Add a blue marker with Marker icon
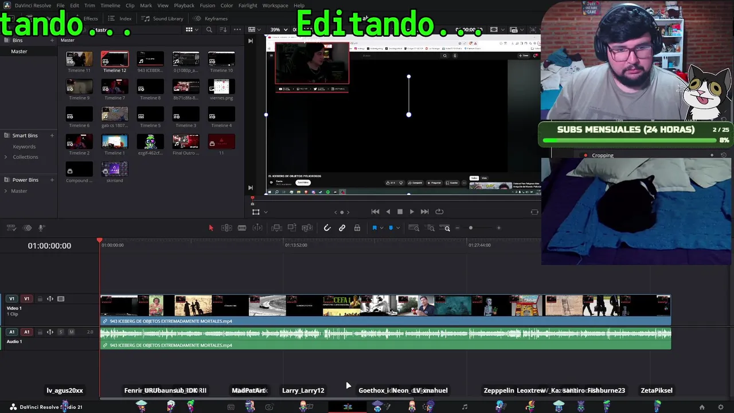734x413 pixels. pyautogui.click(x=391, y=228)
